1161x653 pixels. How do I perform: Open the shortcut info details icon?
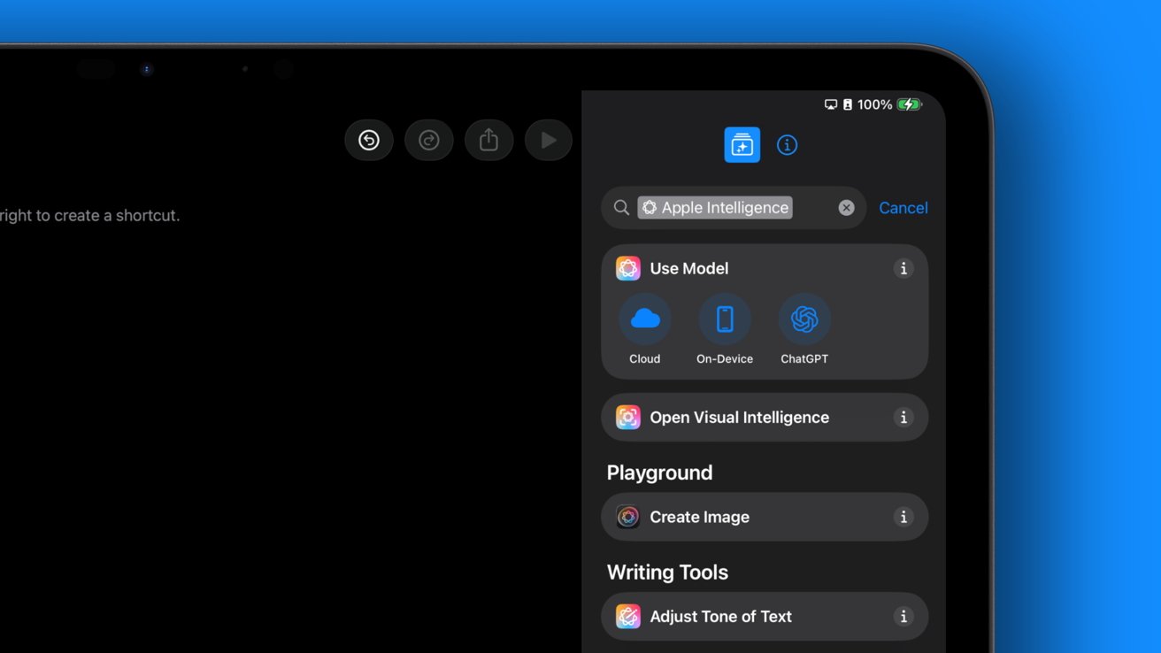point(787,145)
